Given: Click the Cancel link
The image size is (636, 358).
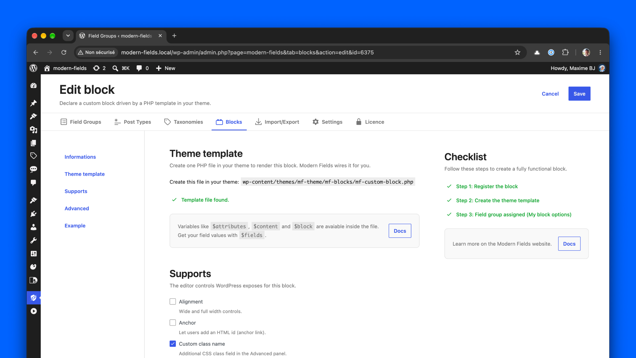Looking at the screenshot, I should pyautogui.click(x=550, y=94).
